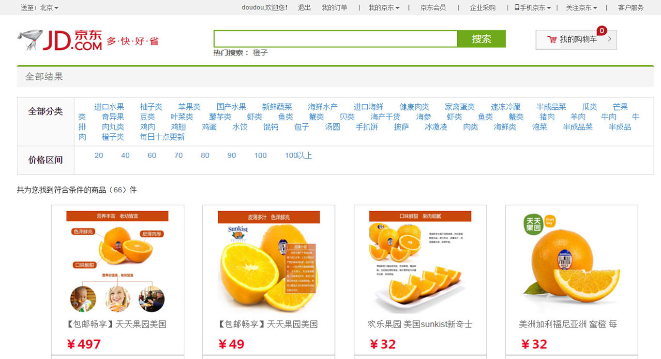
Task: Set price range to 20
Action: tap(99, 156)
